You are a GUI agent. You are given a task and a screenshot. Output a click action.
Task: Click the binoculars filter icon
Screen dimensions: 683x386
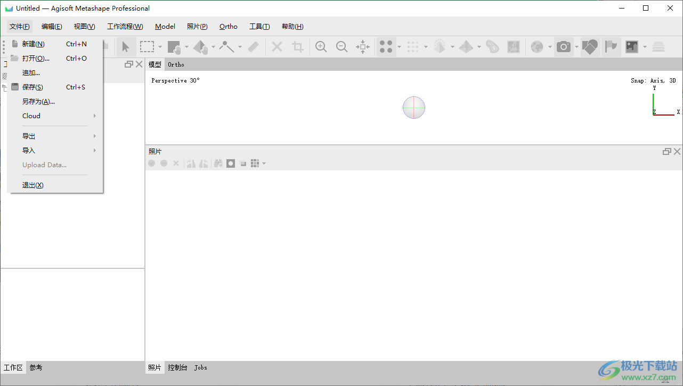pos(218,163)
